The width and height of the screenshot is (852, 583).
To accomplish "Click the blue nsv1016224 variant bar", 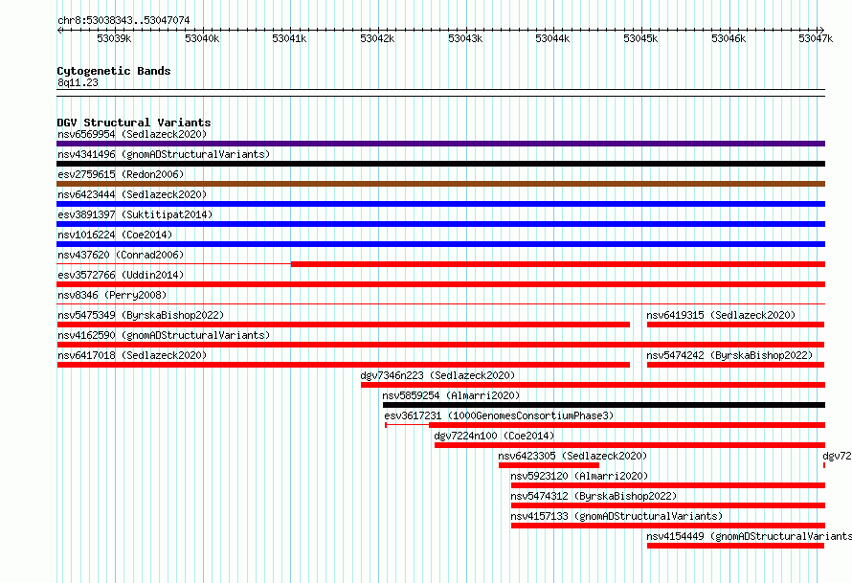I will click(440, 244).
